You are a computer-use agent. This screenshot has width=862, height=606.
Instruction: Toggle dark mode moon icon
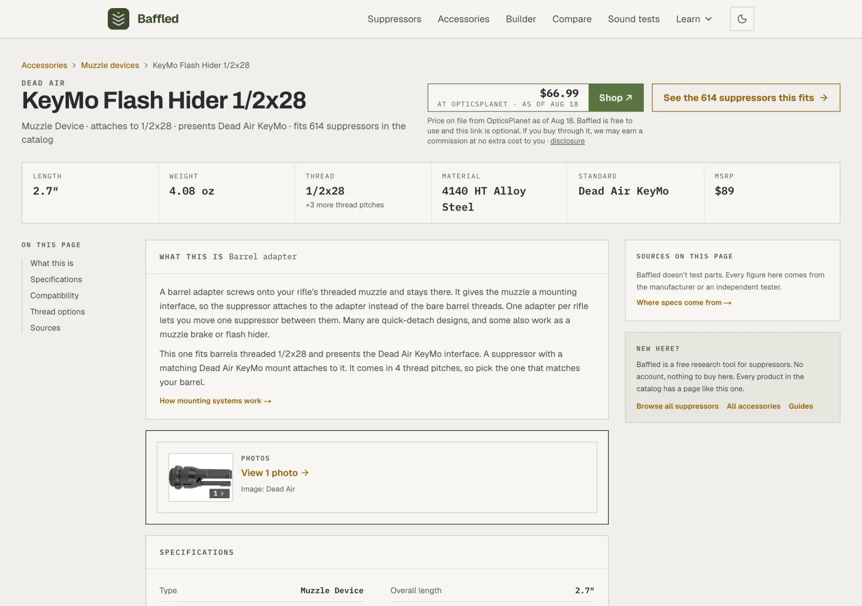pyautogui.click(x=742, y=19)
